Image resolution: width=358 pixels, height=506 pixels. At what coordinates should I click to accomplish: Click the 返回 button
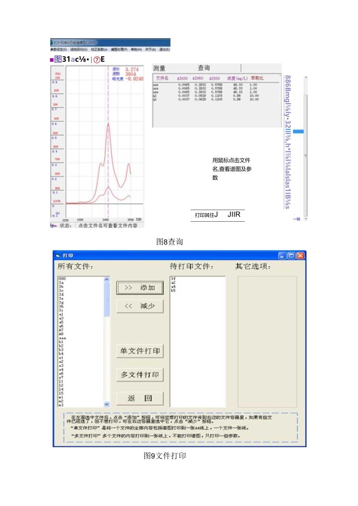tap(140, 398)
